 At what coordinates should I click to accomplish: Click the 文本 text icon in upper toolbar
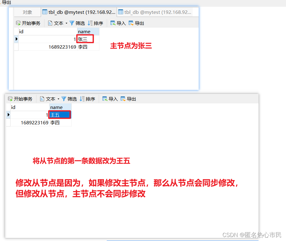pyautogui.click(x=50, y=23)
